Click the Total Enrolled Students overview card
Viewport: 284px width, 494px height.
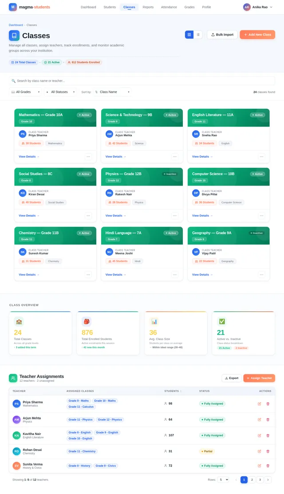[108, 333]
